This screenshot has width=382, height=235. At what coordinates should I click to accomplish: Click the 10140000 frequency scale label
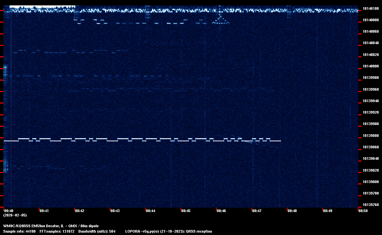tap(371, 66)
